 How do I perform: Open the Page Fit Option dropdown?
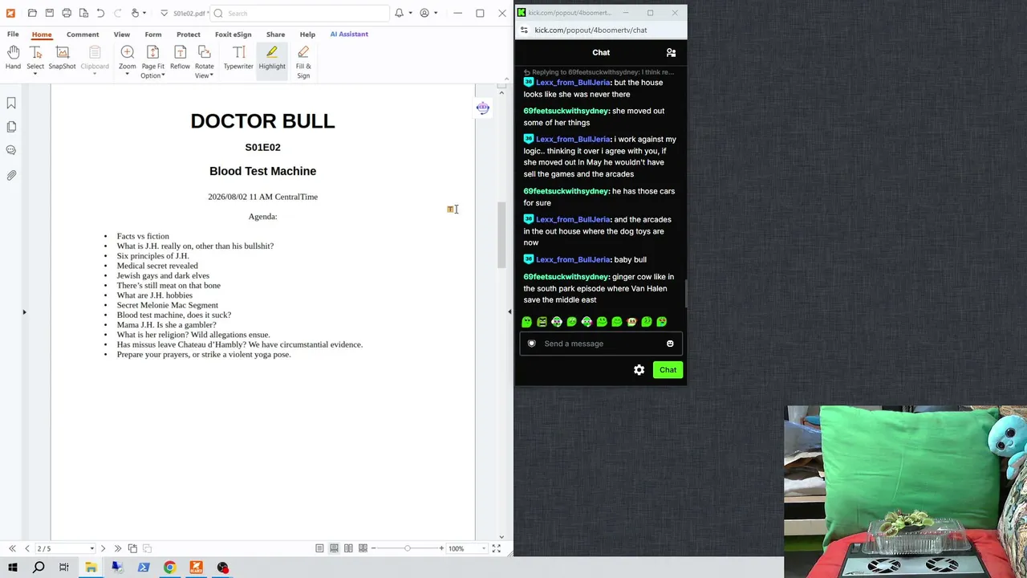163,75
